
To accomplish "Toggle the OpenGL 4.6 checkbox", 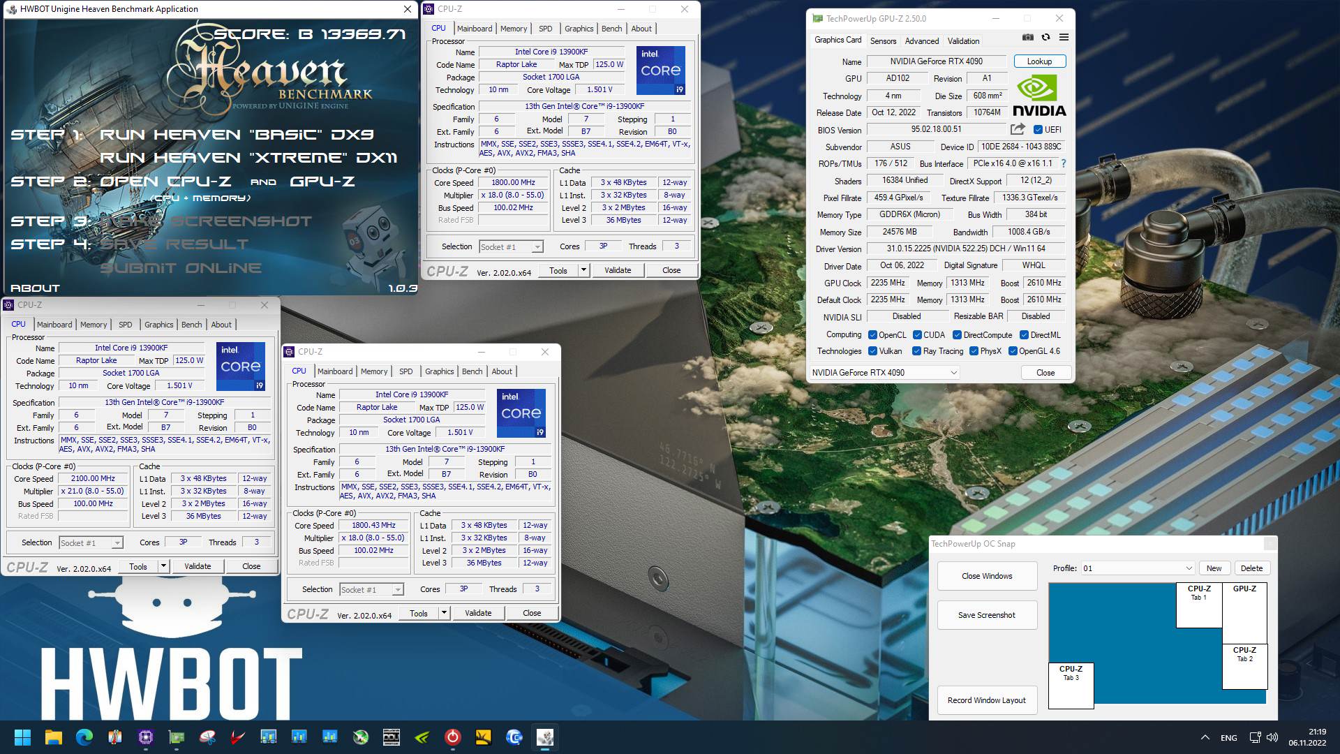I will pyautogui.click(x=1013, y=351).
